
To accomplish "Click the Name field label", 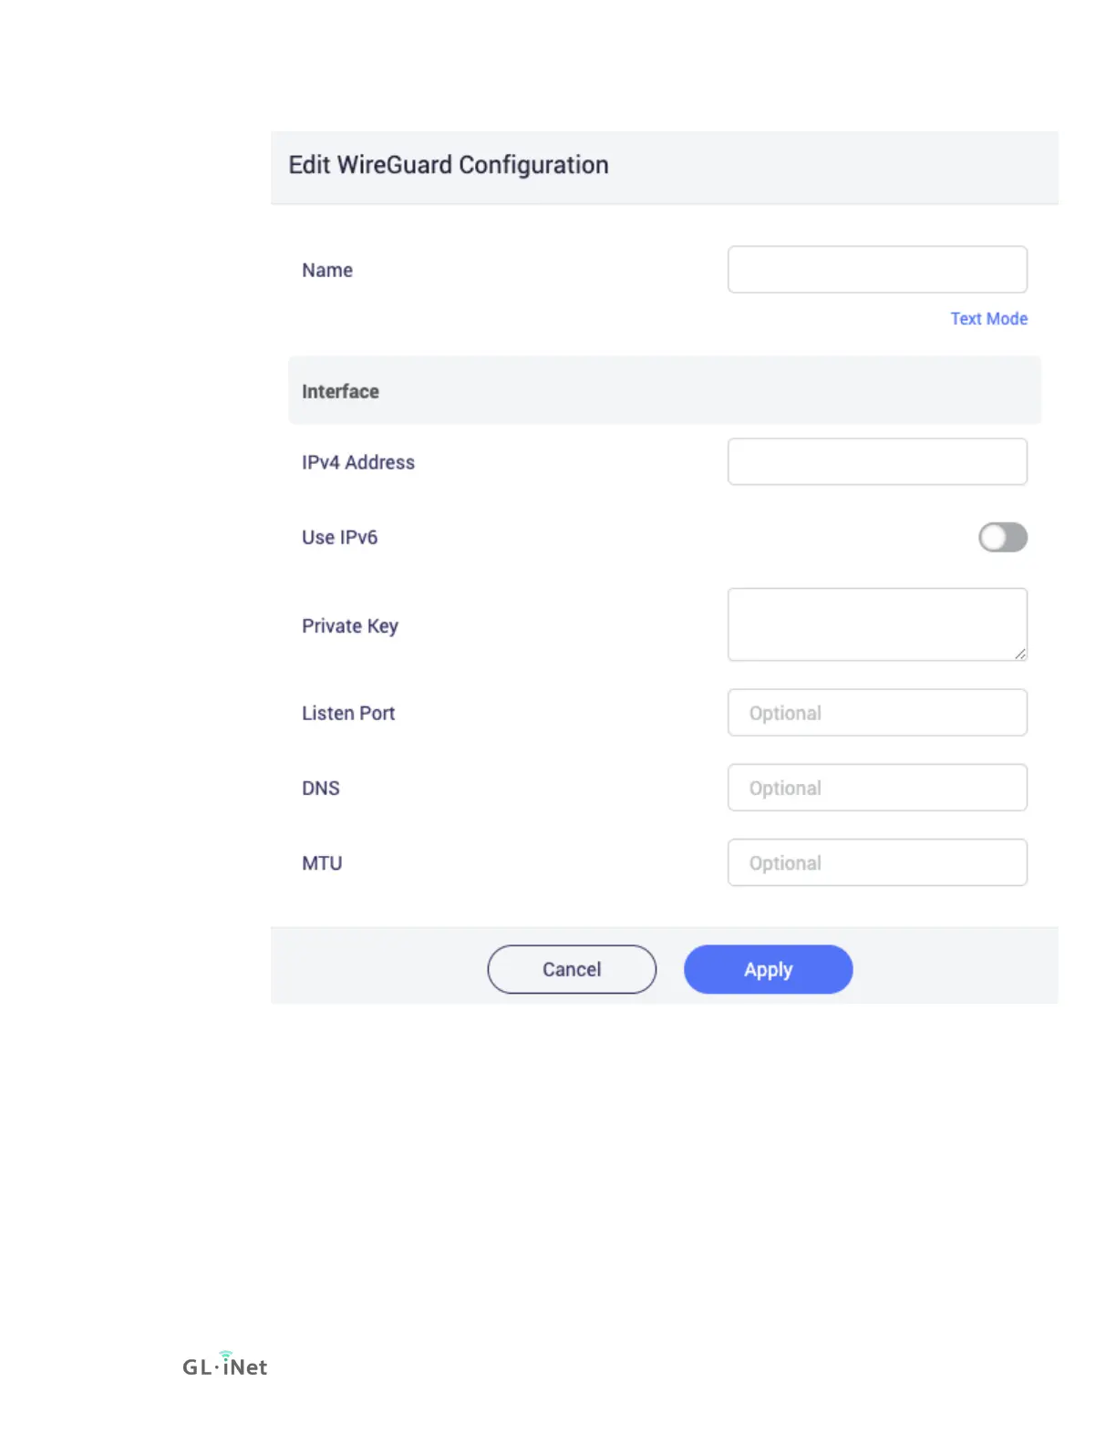I will point(327,271).
